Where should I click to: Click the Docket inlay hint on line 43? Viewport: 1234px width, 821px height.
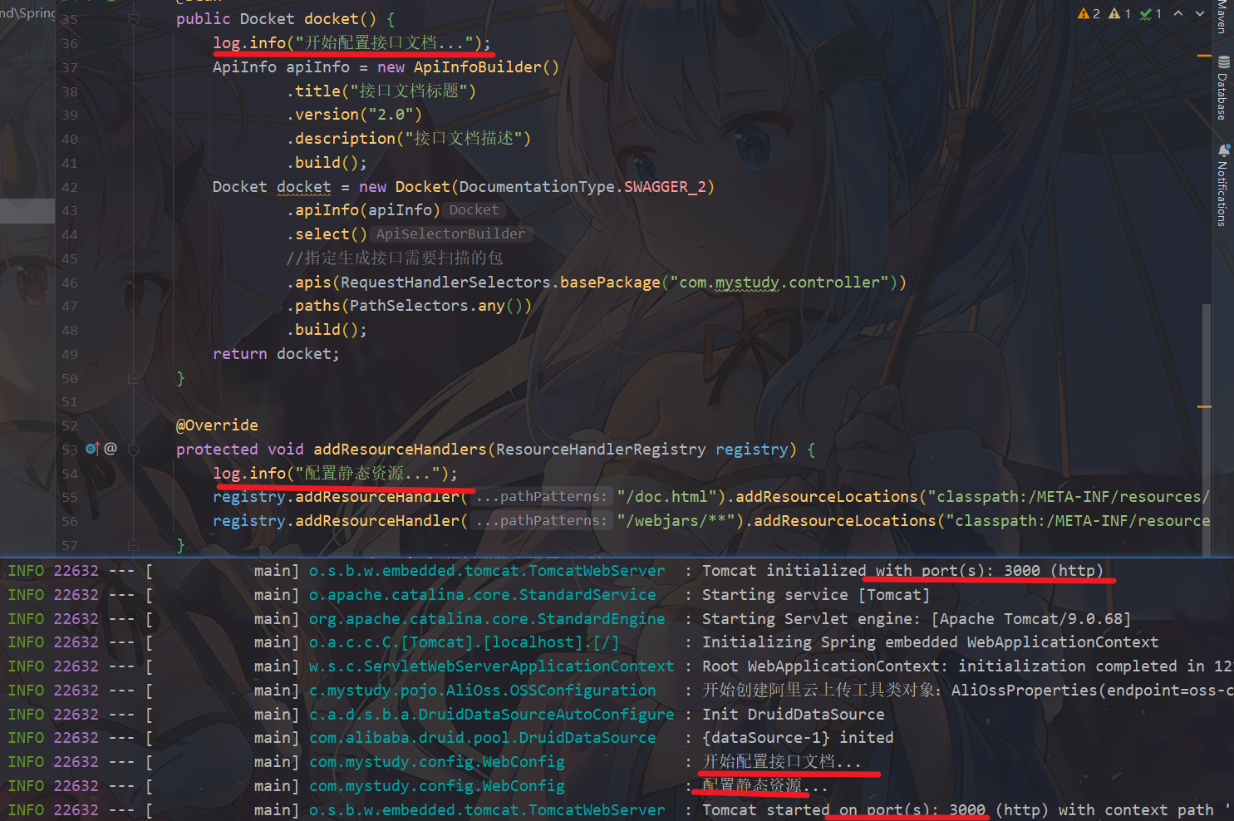pos(474,210)
